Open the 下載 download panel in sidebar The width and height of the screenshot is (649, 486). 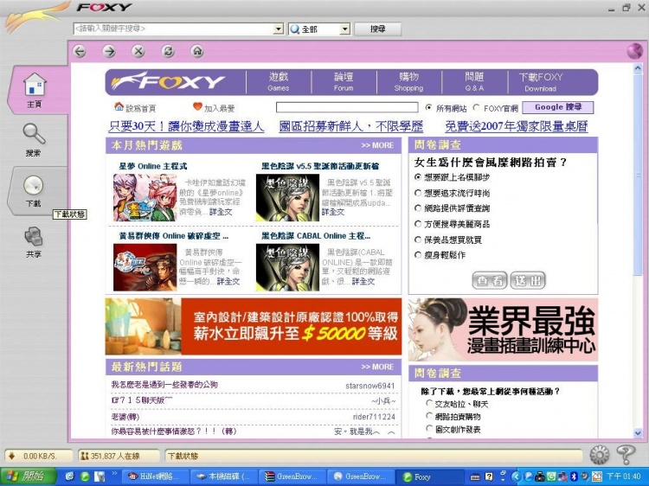click(34, 191)
